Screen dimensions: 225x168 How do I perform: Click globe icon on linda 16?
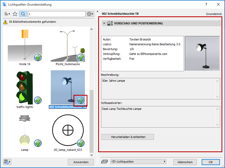38,57
